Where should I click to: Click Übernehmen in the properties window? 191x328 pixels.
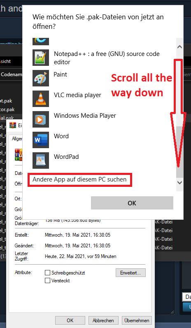coord(137,320)
